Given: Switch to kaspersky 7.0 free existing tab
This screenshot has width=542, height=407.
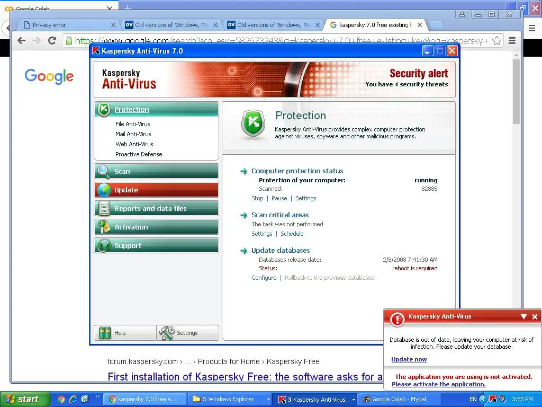Looking at the screenshot, I should 375,25.
